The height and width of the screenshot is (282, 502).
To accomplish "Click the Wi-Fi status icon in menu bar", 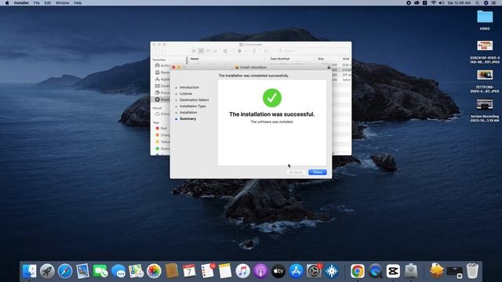I will (433, 3).
